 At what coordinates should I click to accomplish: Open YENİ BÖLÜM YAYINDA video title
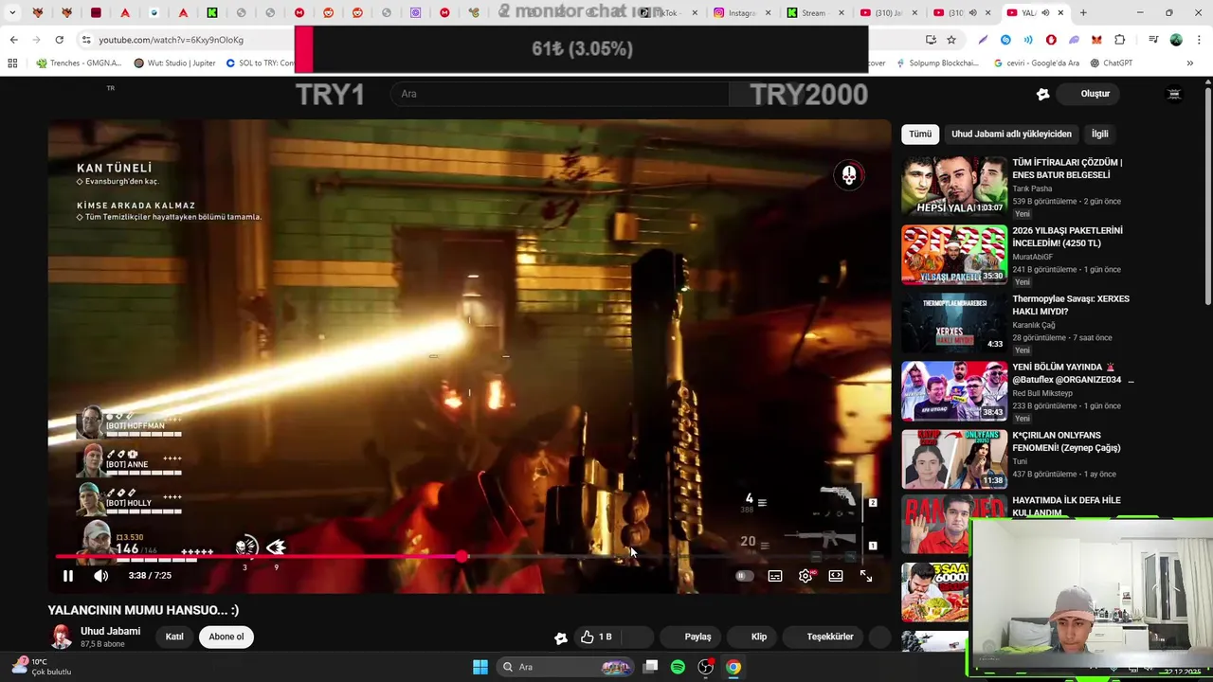coord(1073,373)
